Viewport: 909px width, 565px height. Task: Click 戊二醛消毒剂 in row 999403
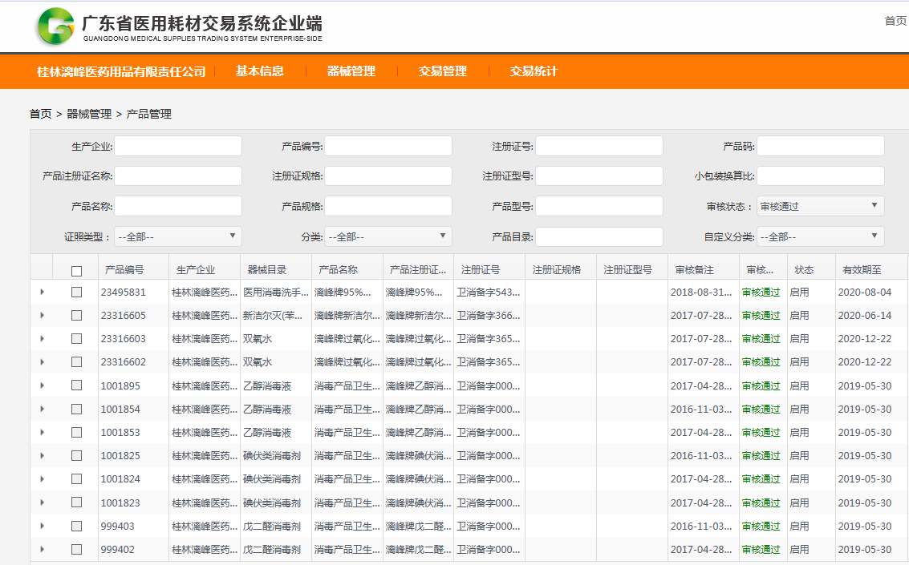click(x=272, y=527)
